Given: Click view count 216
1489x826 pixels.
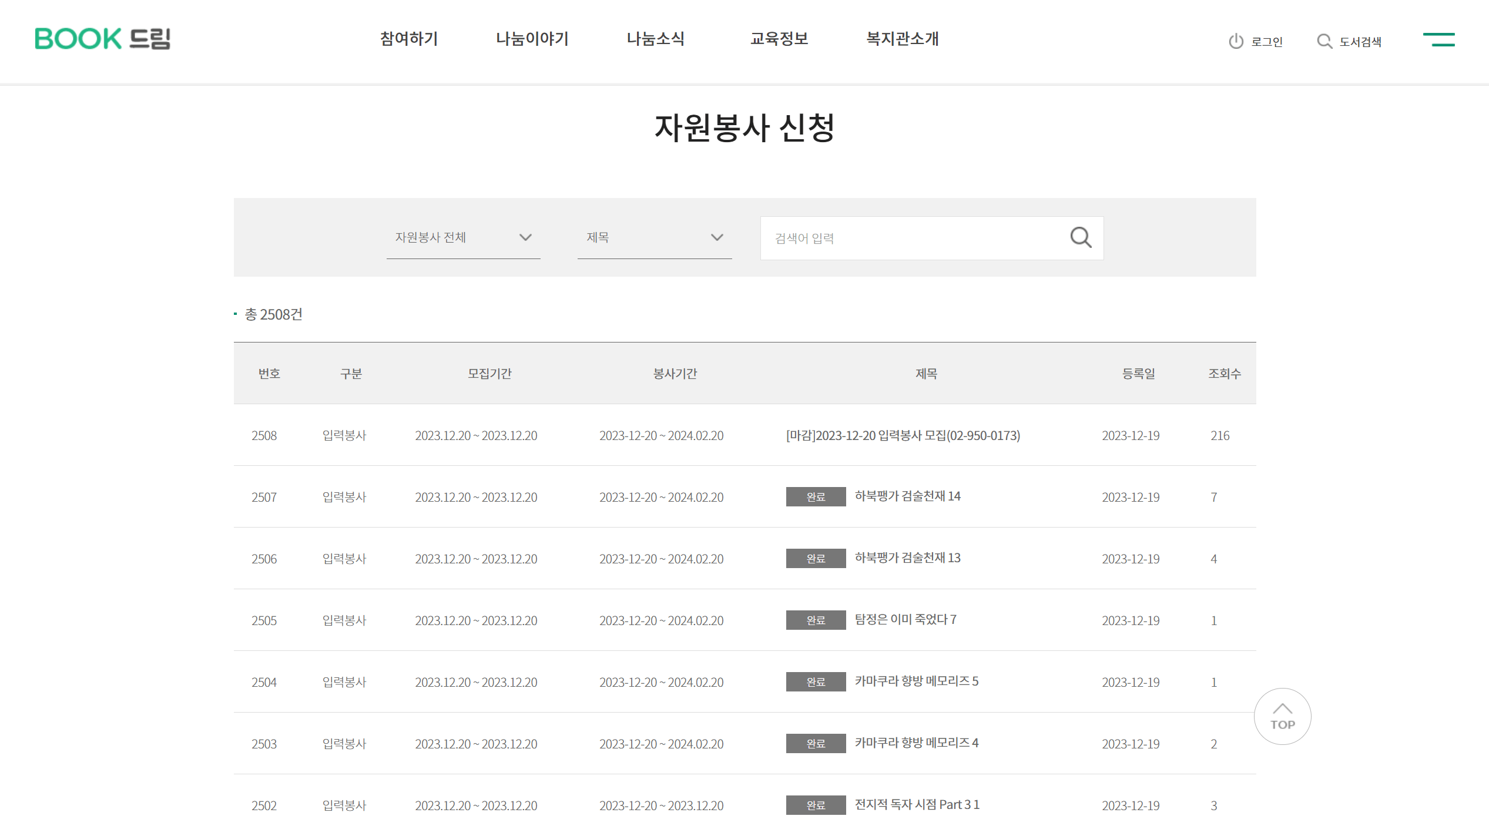Looking at the screenshot, I should click(x=1220, y=436).
